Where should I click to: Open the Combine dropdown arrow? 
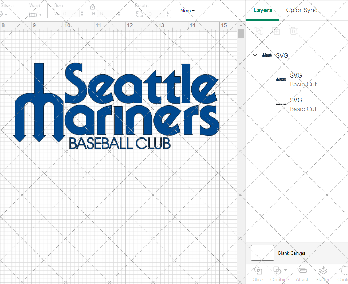click(285, 270)
